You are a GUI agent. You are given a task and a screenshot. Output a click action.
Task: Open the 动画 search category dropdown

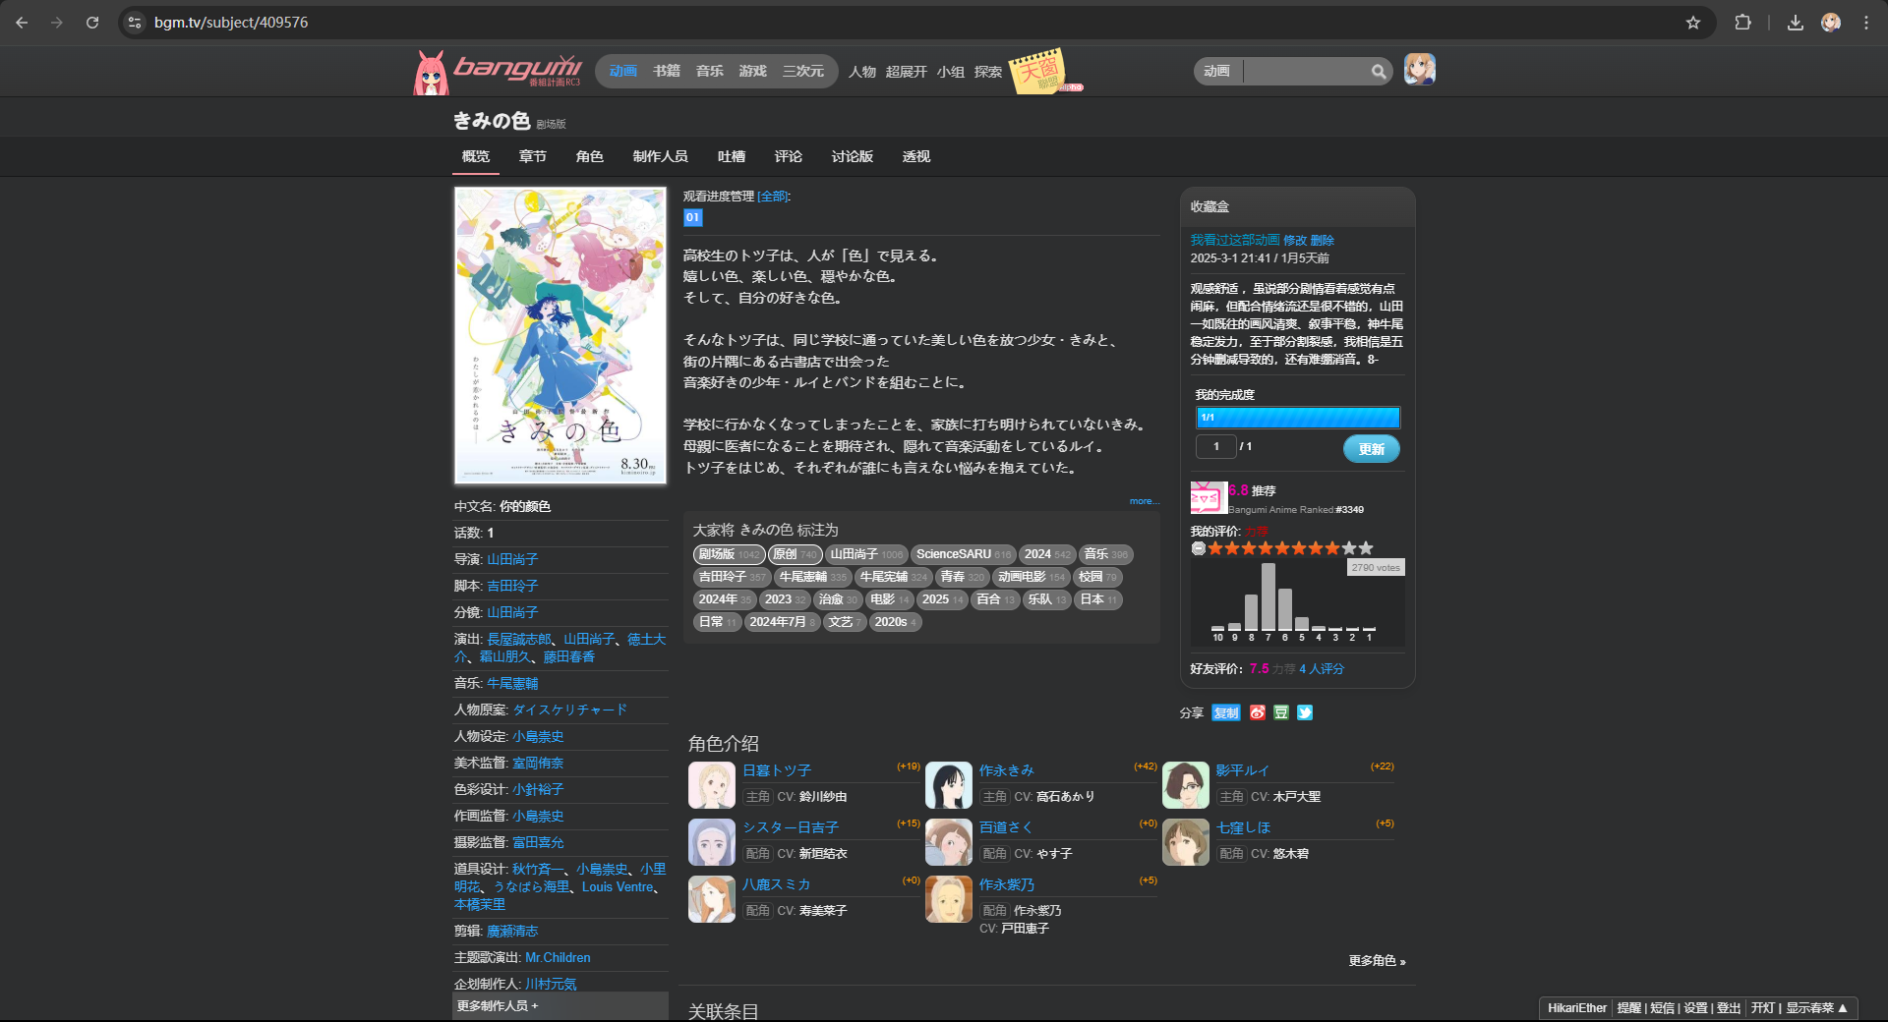pos(1217,71)
